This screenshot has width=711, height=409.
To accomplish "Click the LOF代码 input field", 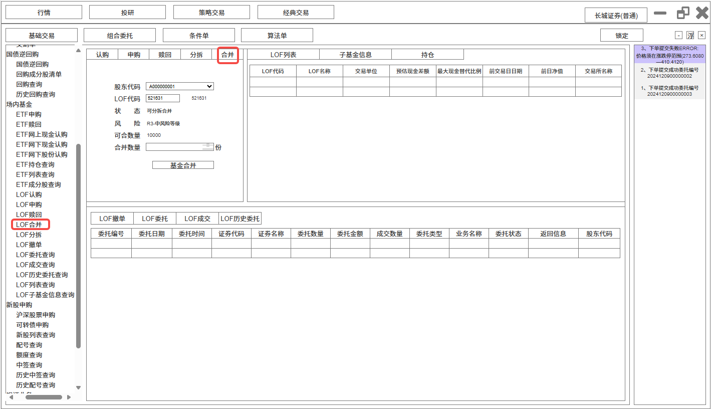I will coord(162,98).
